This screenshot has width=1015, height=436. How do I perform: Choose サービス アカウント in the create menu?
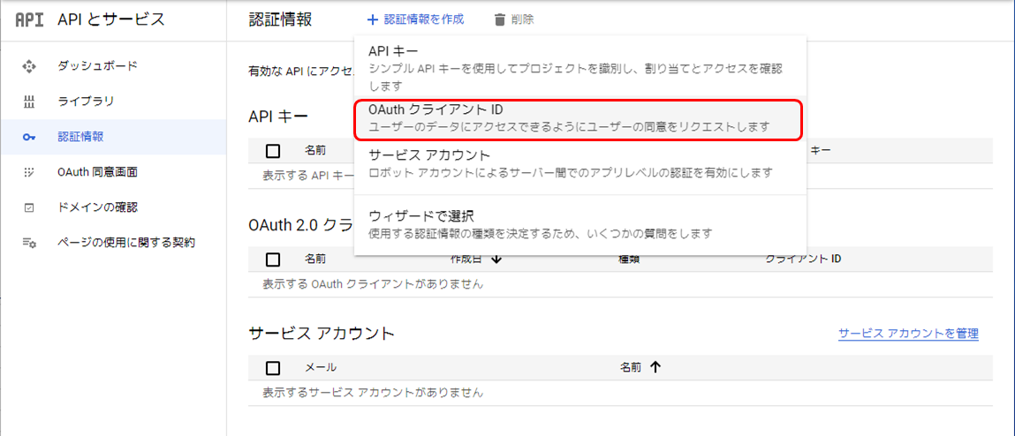click(x=580, y=163)
